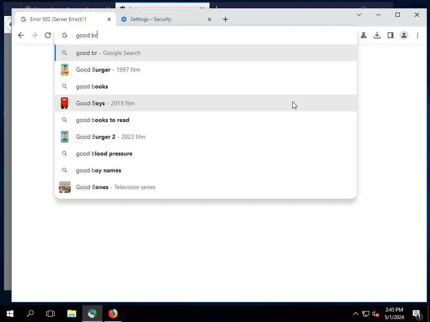Close the Error 502 tab
This screenshot has height=322, width=430.
click(x=109, y=19)
